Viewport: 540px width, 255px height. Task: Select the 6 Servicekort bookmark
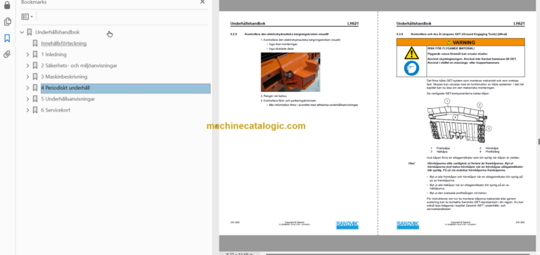point(56,110)
